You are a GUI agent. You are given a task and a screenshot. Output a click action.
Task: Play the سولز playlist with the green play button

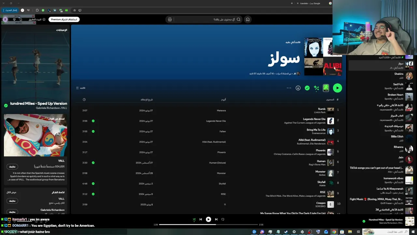337,88
